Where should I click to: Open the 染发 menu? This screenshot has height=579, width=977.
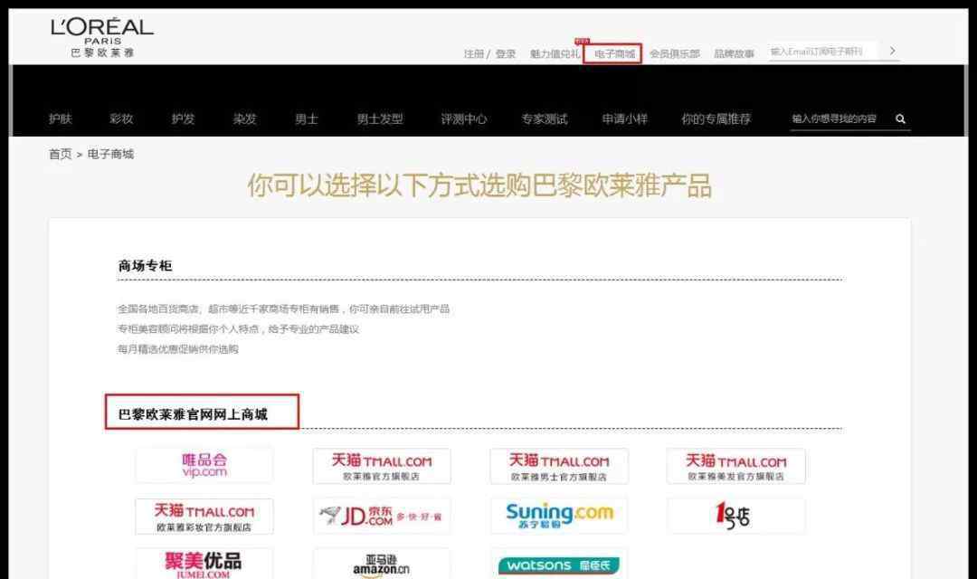[245, 119]
